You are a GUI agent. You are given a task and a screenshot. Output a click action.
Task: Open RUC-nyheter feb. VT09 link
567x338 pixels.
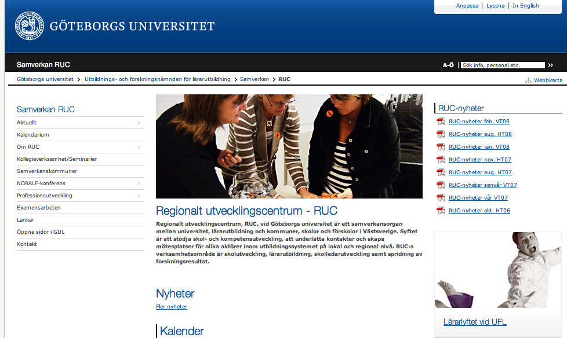(479, 122)
